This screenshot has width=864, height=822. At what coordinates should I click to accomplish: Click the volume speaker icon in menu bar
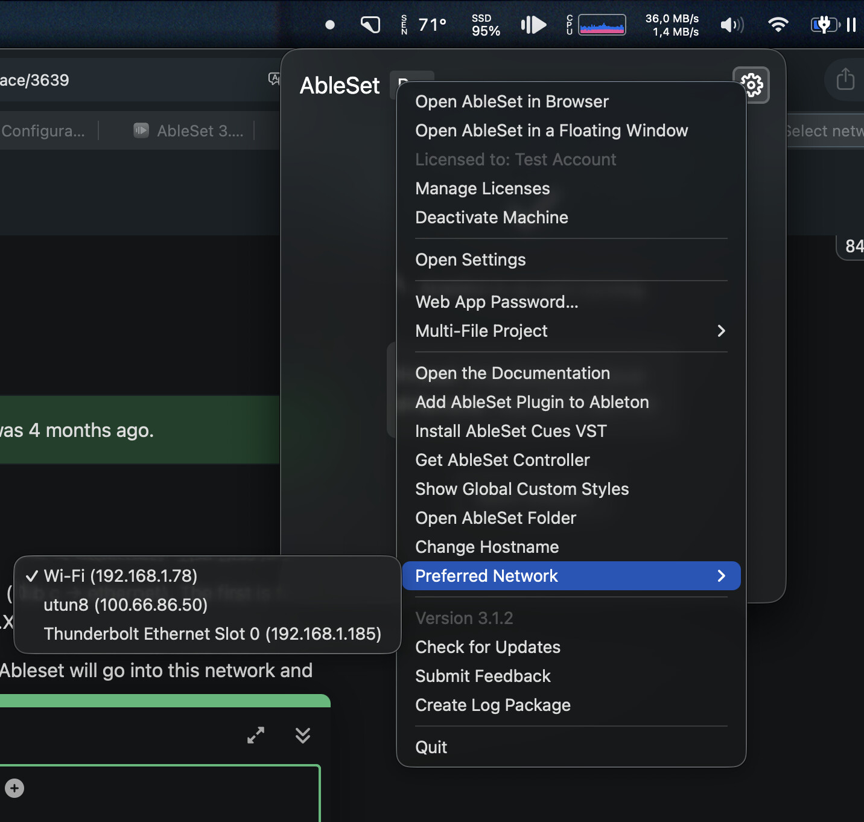[732, 25]
